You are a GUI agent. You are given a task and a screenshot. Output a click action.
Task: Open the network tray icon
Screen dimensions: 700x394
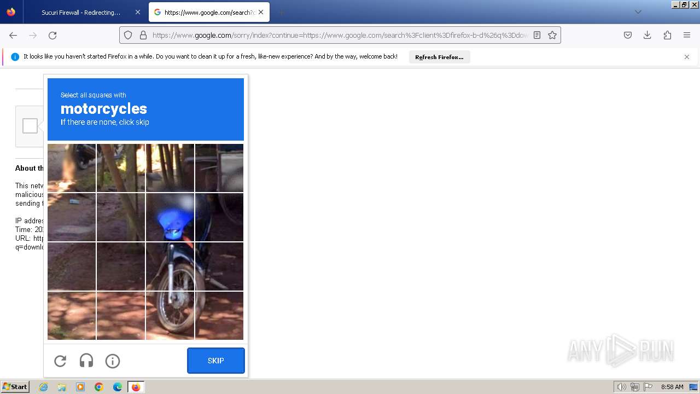635,387
